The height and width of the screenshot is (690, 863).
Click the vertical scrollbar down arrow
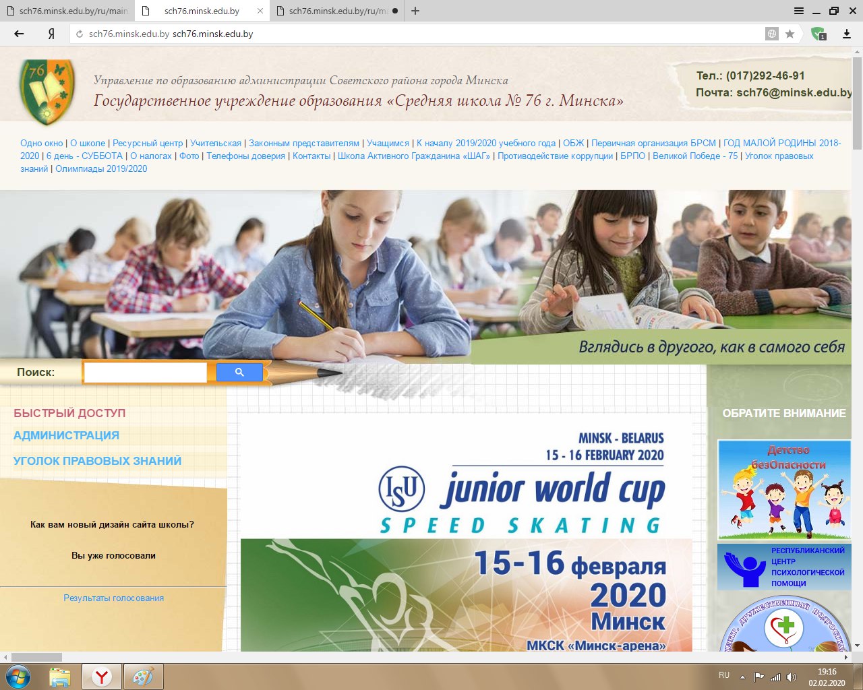[857, 646]
